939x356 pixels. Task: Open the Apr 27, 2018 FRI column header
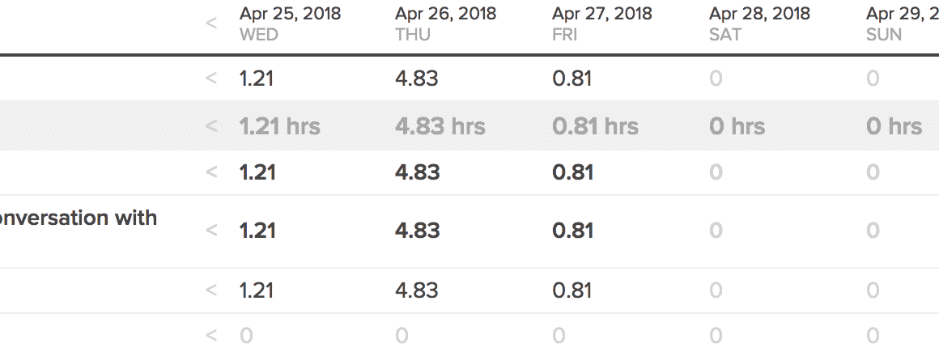click(602, 23)
